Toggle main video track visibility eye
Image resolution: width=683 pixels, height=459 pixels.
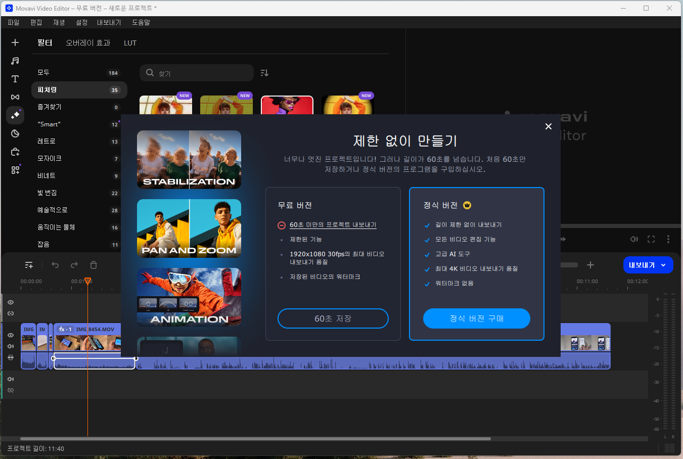coord(11,335)
